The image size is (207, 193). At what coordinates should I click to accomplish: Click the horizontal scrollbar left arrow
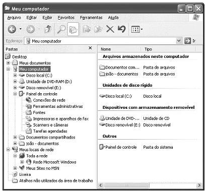click(101, 185)
